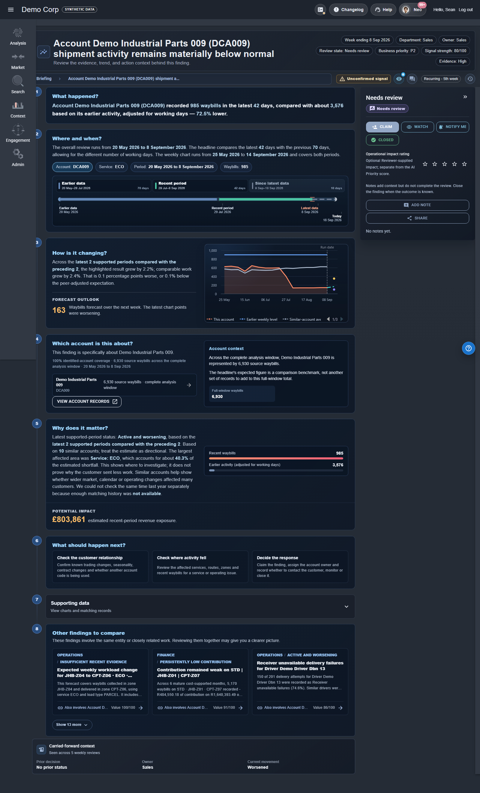The width and height of the screenshot is (480, 793).
Task: Set the operational impact rating to five stars
Action: 464,164
